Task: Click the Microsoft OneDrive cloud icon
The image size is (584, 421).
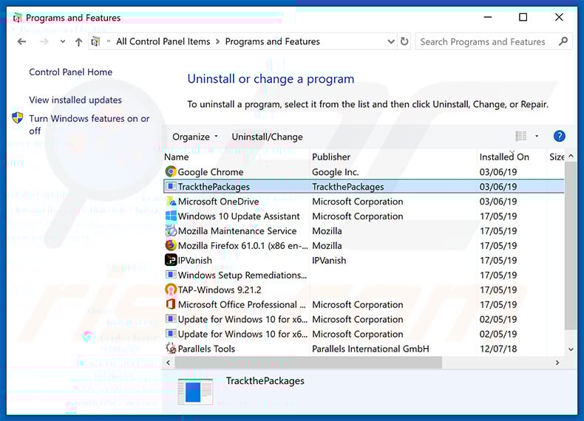Action: tap(171, 202)
